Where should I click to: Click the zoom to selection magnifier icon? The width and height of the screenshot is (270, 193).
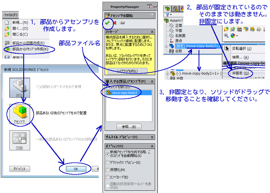[x=226, y=36]
